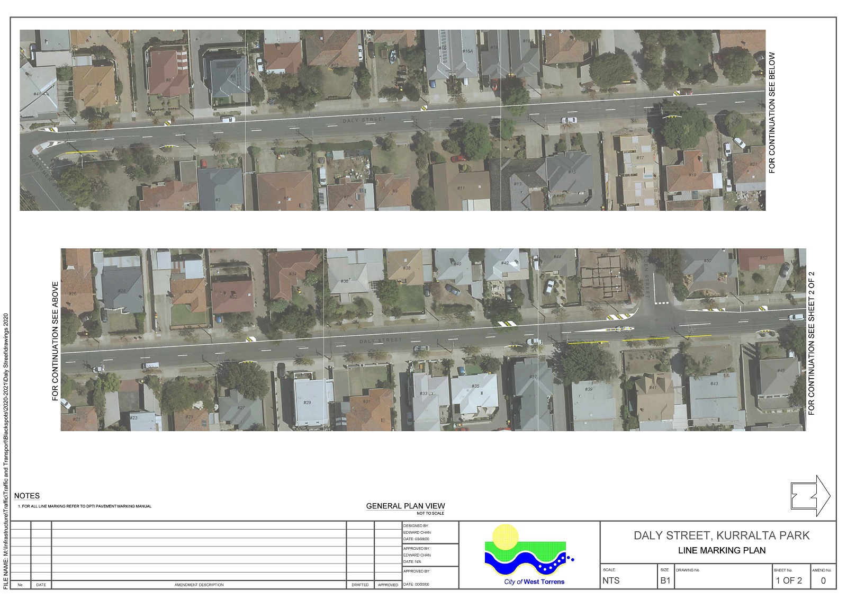Click the City of West Torrens wave logo
This screenshot has width=847, height=599.
point(529,550)
